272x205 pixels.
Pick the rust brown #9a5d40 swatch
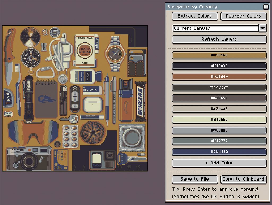[219, 77]
